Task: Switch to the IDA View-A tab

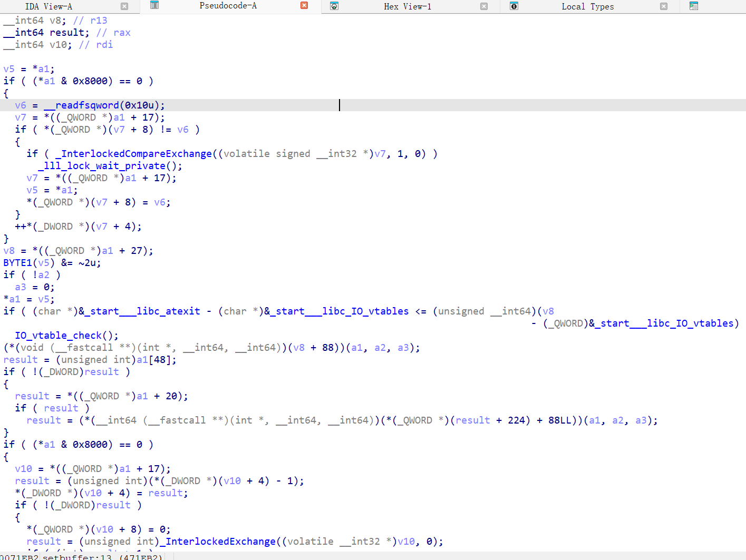Action: 49,6
